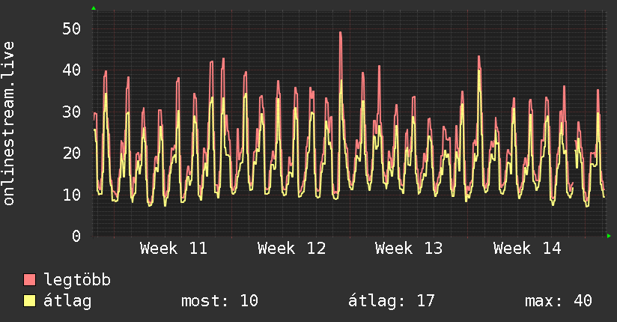Click the Week 11 axis label
Viewport: 617px width, 322px height.
point(174,249)
